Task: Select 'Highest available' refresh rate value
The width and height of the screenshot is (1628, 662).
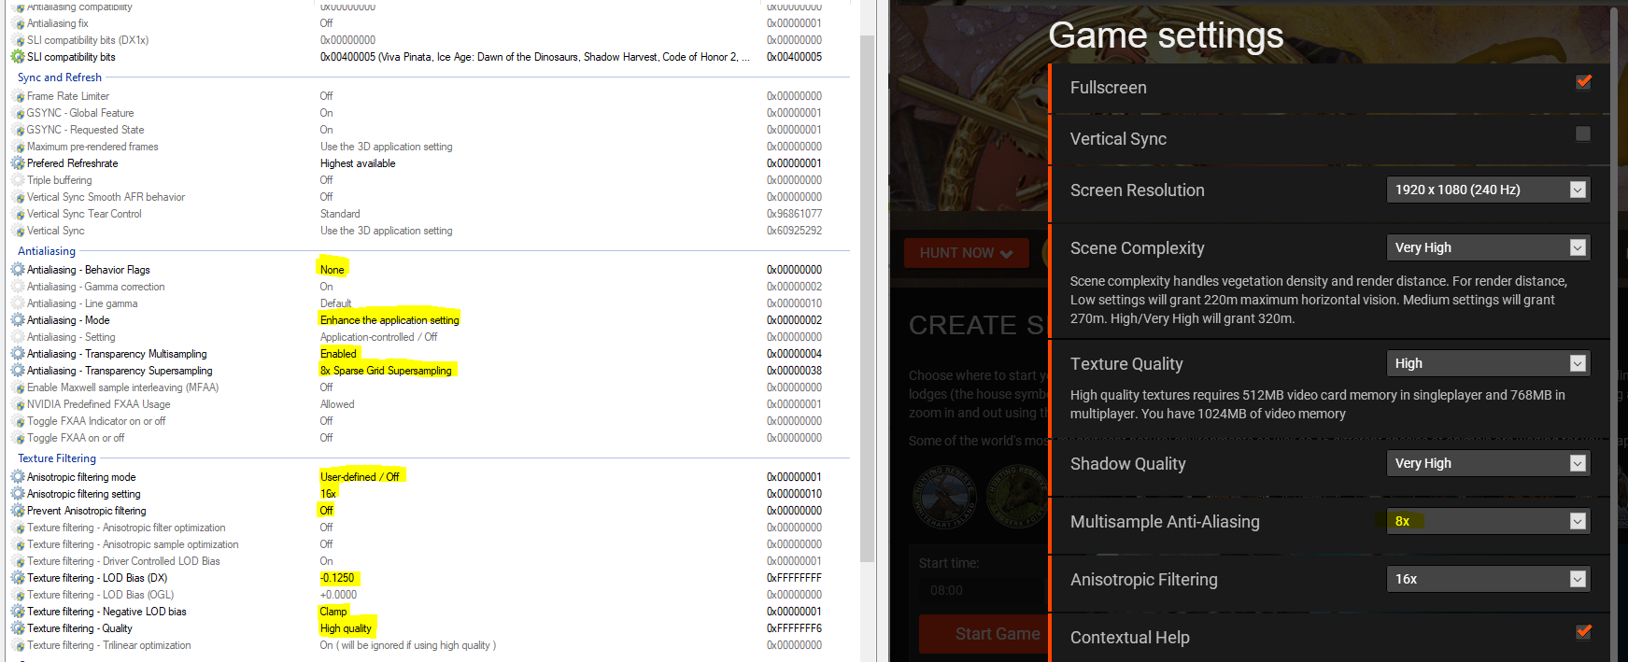Action: click(358, 163)
